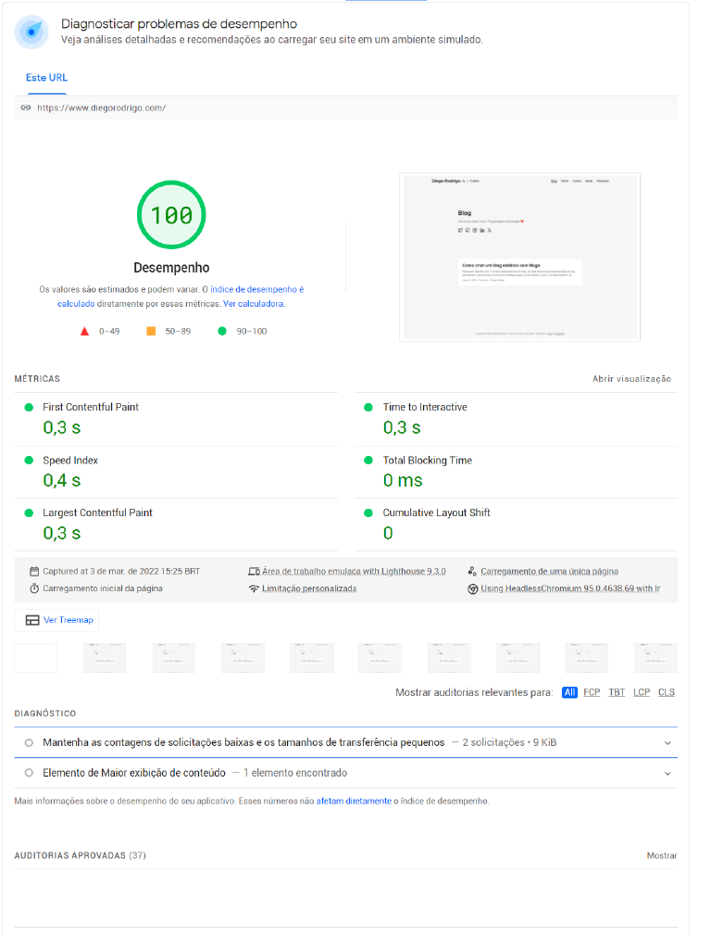Expand Limitação personalizada throttling details
The width and height of the screenshot is (711, 936).
click(309, 588)
